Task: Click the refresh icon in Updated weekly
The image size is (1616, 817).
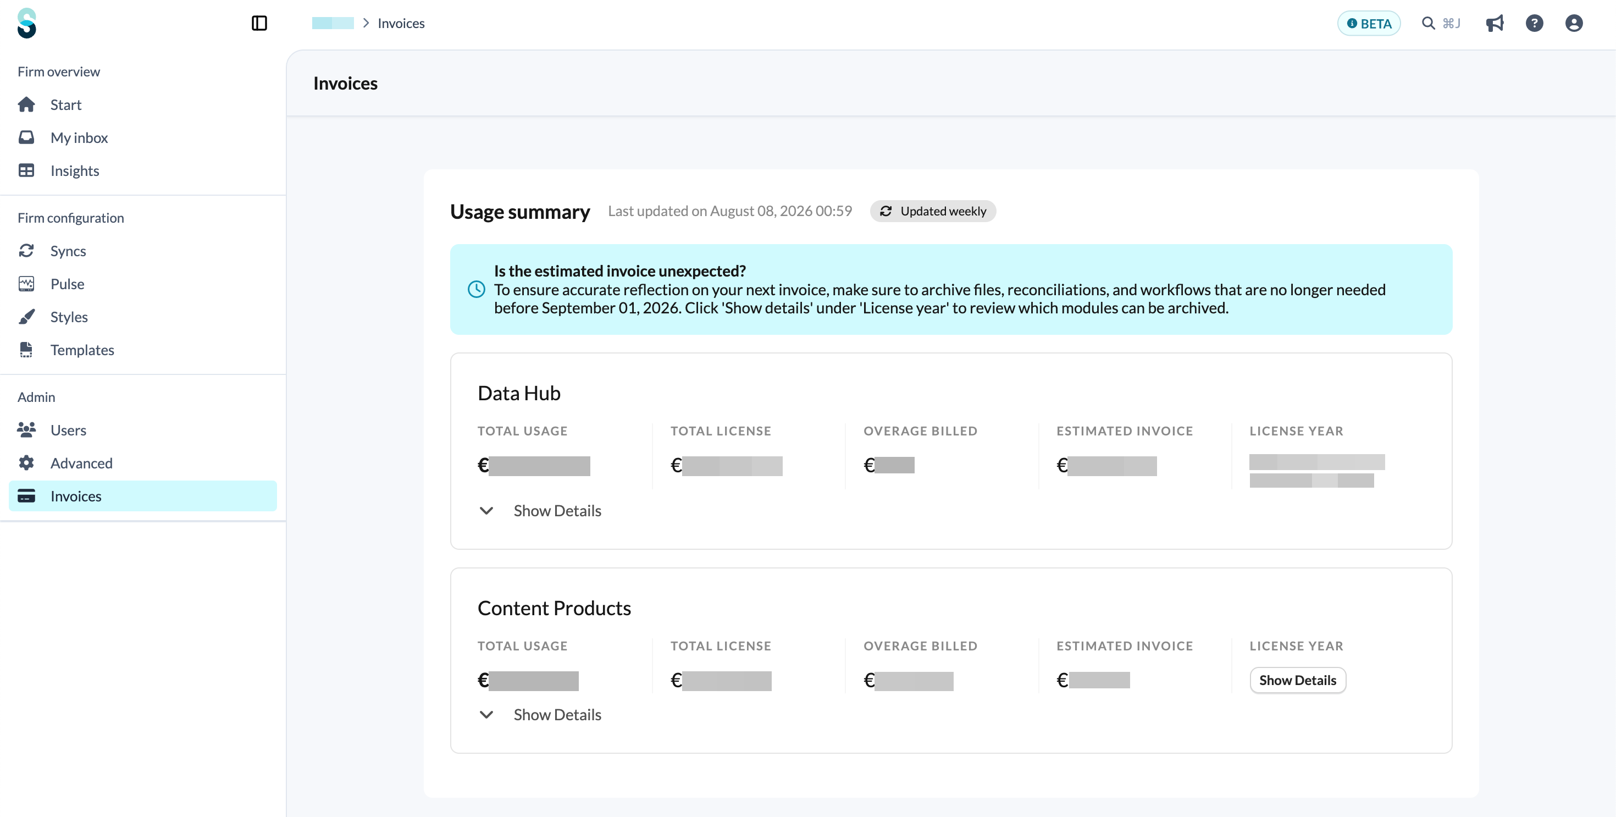Action: coord(886,212)
